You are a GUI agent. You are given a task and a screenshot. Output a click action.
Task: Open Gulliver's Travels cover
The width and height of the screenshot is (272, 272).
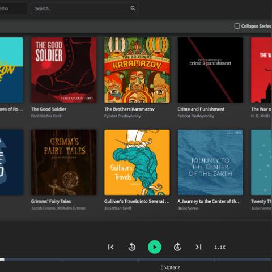tap(137, 162)
